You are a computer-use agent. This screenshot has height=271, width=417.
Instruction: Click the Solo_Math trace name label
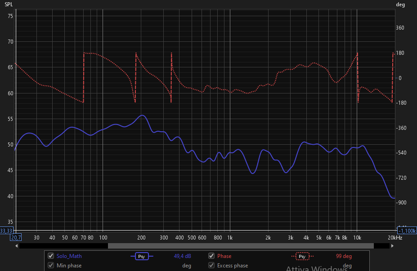click(69, 256)
